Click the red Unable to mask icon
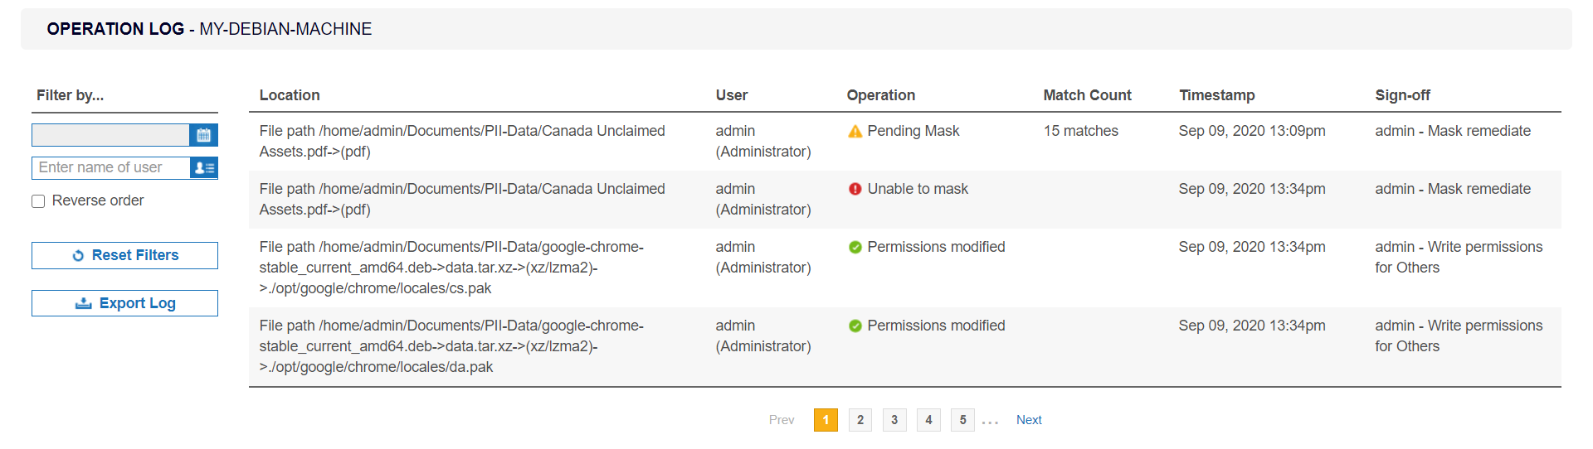Image resolution: width=1593 pixels, height=449 pixels. [x=855, y=190]
